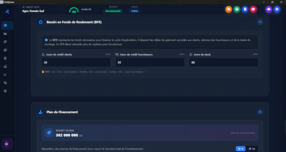The height and width of the screenshot is (152, 286).
Task: Open the coins stack icon in sidebar
Action: [5, 42]
